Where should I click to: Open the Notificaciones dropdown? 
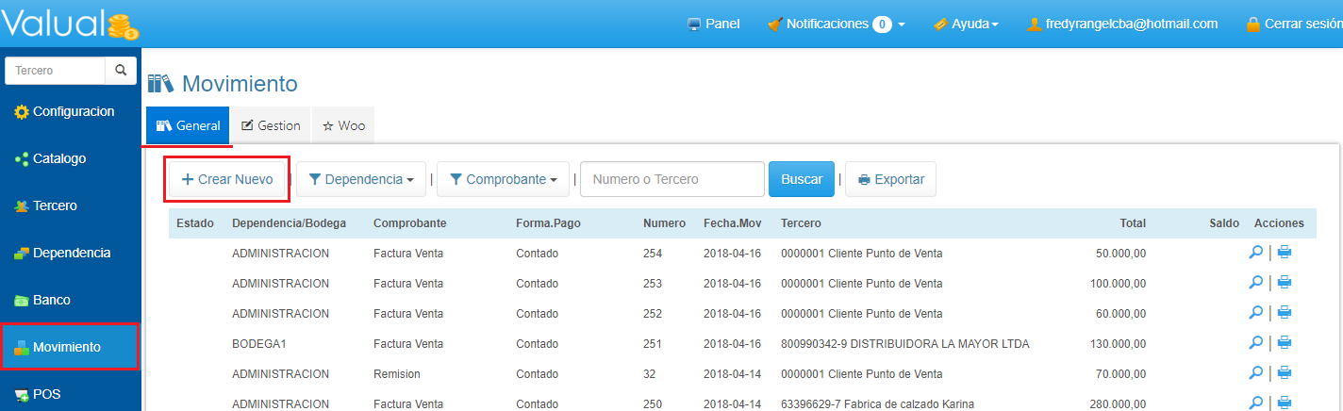point(836,25)
